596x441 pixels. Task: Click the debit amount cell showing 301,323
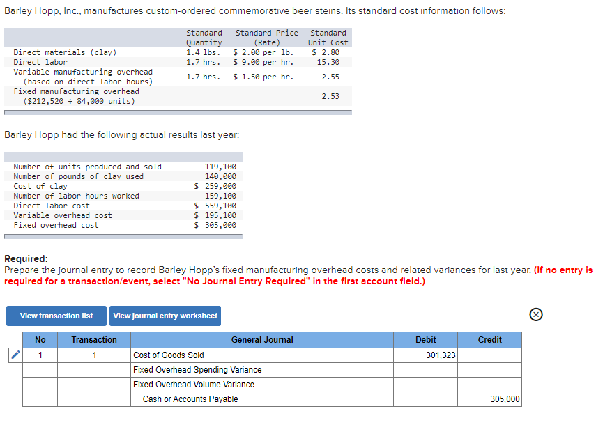click(425, 355)
